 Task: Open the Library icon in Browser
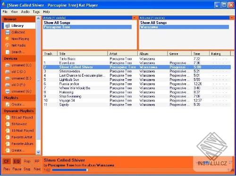(8, 26)
